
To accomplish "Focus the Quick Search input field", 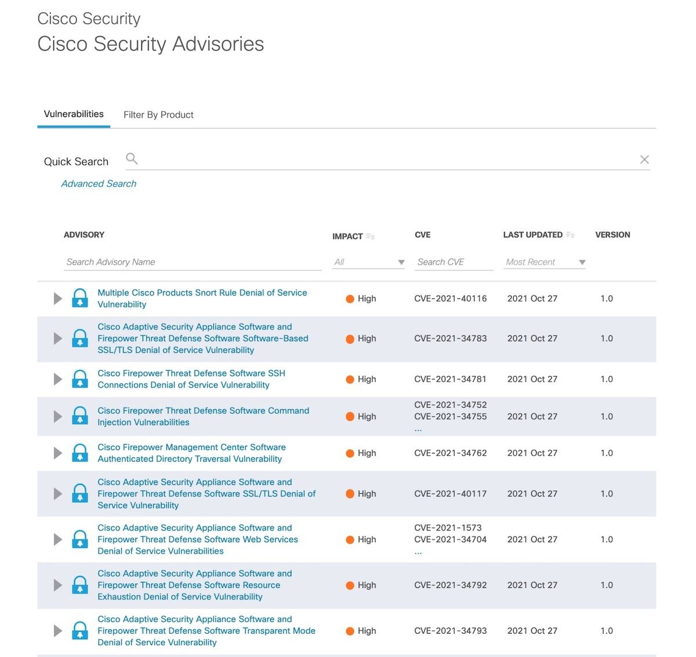I will point(387,160).
